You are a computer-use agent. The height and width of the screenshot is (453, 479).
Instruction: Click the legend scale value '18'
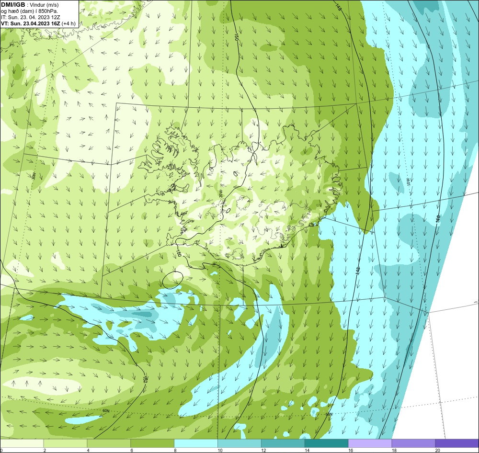tap(394, 450)
